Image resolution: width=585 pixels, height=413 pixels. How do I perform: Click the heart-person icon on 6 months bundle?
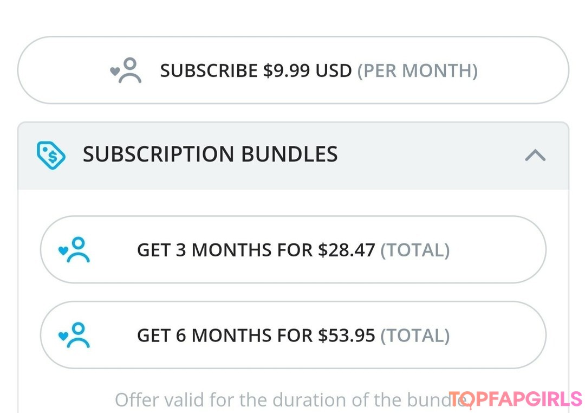pos(74,335)
